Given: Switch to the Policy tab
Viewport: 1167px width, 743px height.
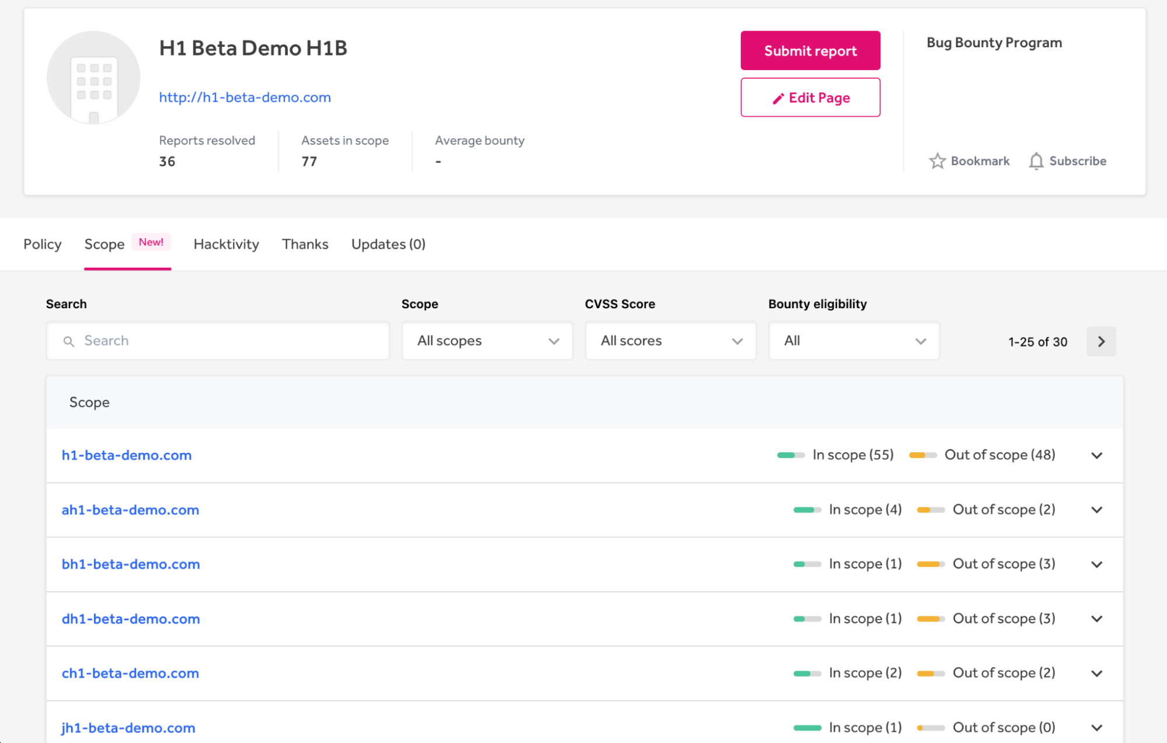Looking at the screenshot, I should point(42,244).
